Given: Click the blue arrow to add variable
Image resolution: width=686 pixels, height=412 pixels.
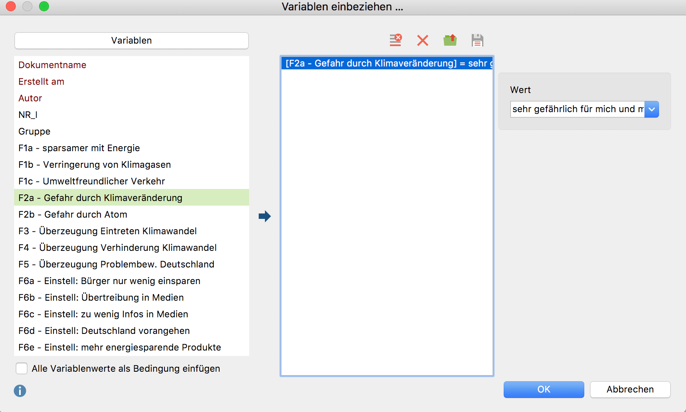Looking at the screenshot, I should [265, 216].
